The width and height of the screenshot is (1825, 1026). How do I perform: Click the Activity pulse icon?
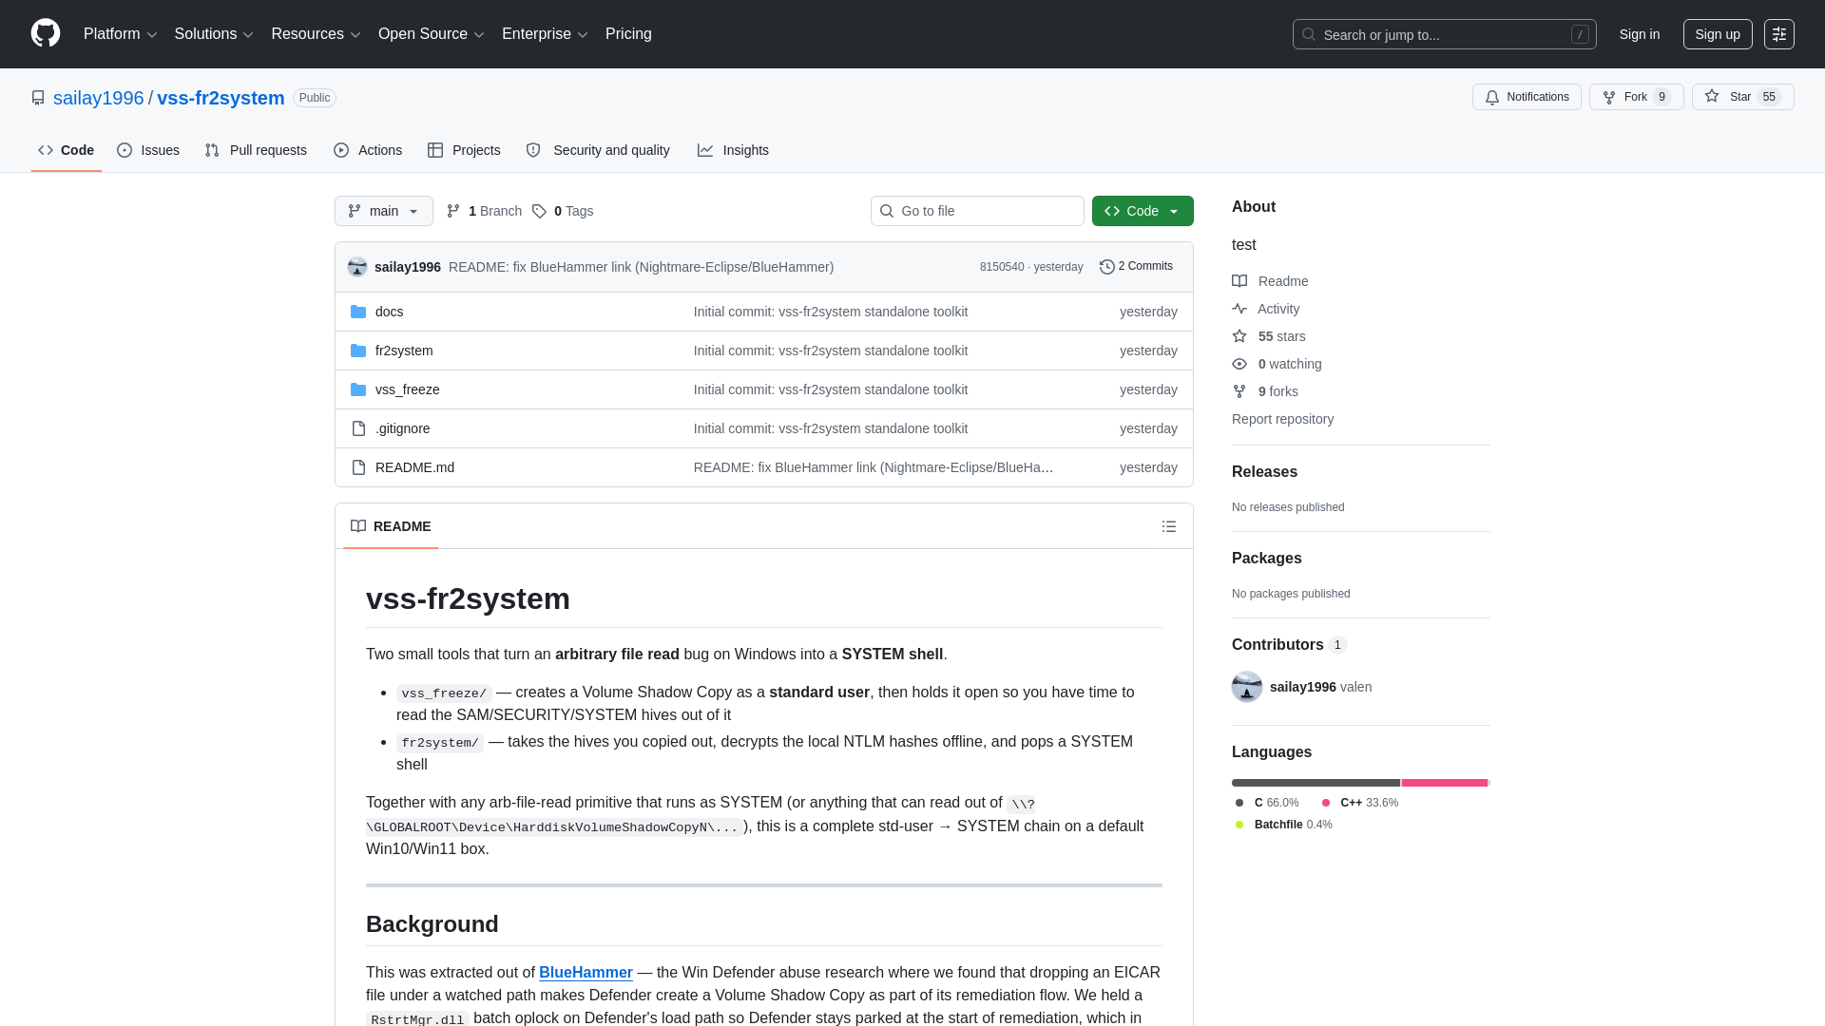pos(1239,309)
